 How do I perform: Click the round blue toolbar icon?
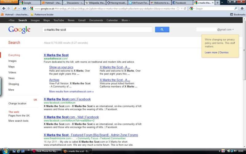pos(24,9)
